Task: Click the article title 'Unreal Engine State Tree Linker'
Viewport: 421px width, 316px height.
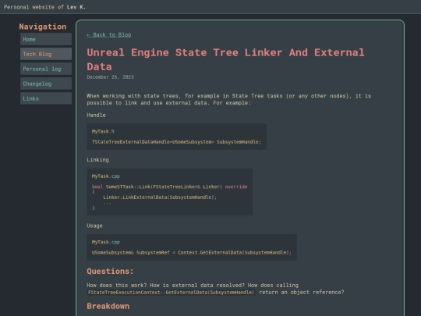Action: pyautogui.click(x=225, y=59)
